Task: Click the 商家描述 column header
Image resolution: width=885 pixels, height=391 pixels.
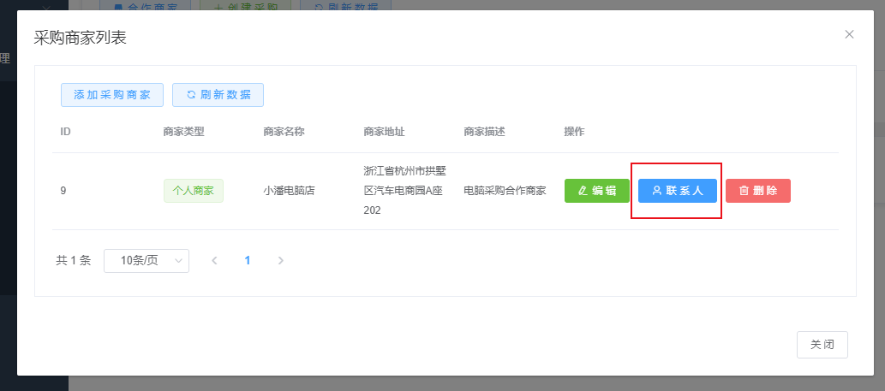Action: [x=484, y=132]
